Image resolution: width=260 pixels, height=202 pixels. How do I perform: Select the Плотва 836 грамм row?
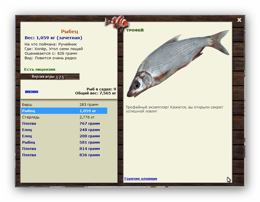tap(64, 155)
